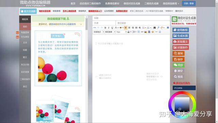Go to 首页 in top navigation
This screenshot has height=123, width=218.
(x=73, y=3)
